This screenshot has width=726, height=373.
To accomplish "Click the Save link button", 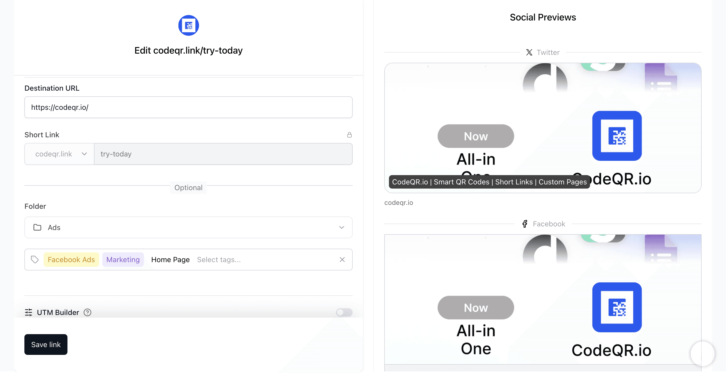I will (x=46, y=344).
